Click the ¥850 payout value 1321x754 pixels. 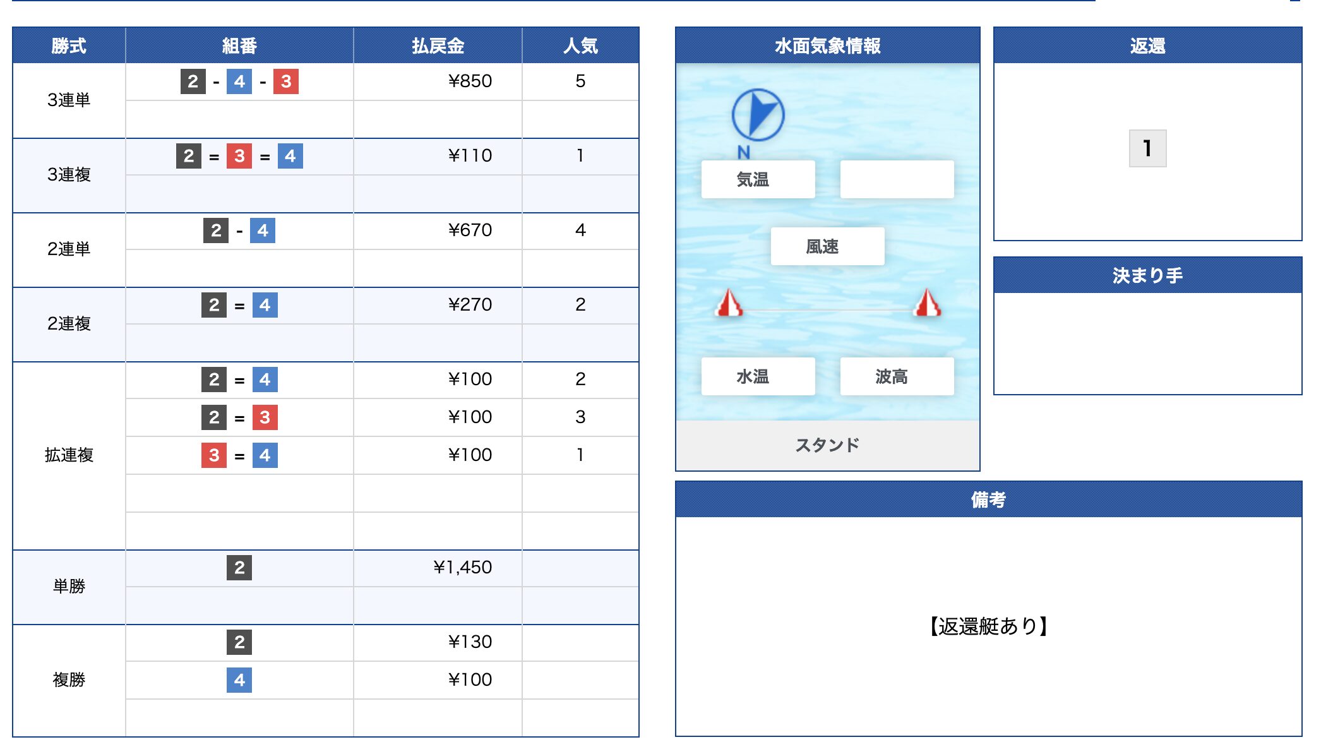pos(470,81)
